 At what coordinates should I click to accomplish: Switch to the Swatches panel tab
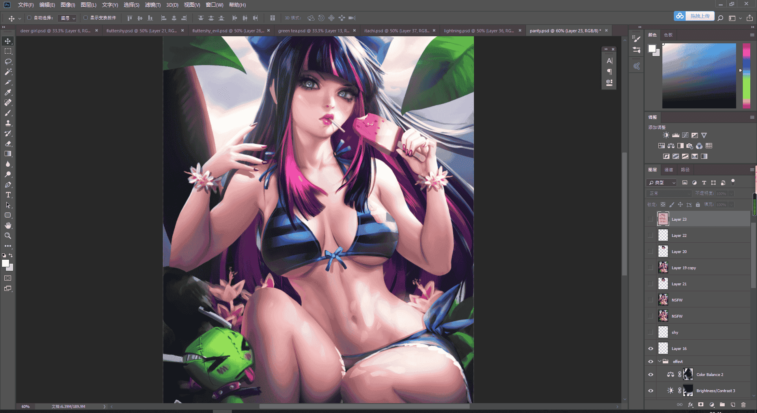pos(668,35)
